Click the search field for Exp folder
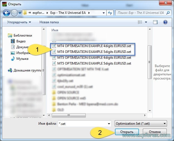Viewport: 174px width, 141px height. coord(141,13)
